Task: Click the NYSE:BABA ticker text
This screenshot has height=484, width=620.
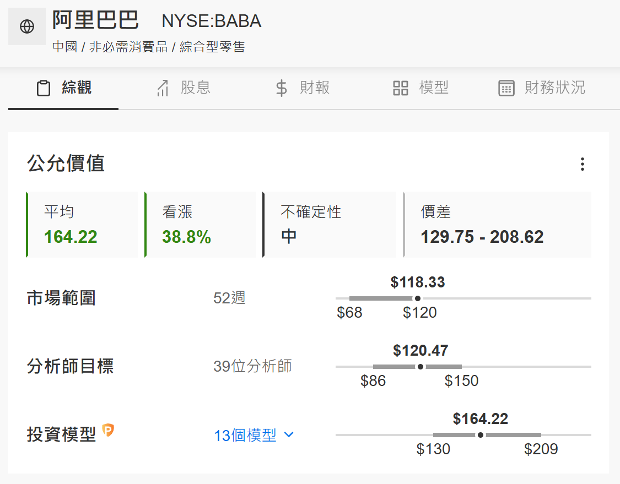Action: pyautogui.click(x=212, y=21)
